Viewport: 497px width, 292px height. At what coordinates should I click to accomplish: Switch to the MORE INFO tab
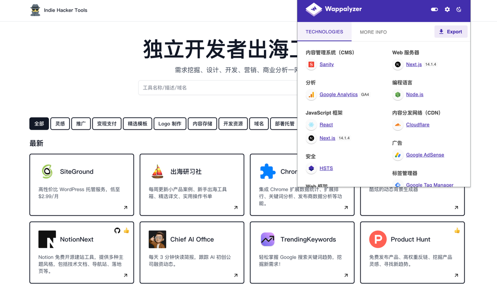373,32
